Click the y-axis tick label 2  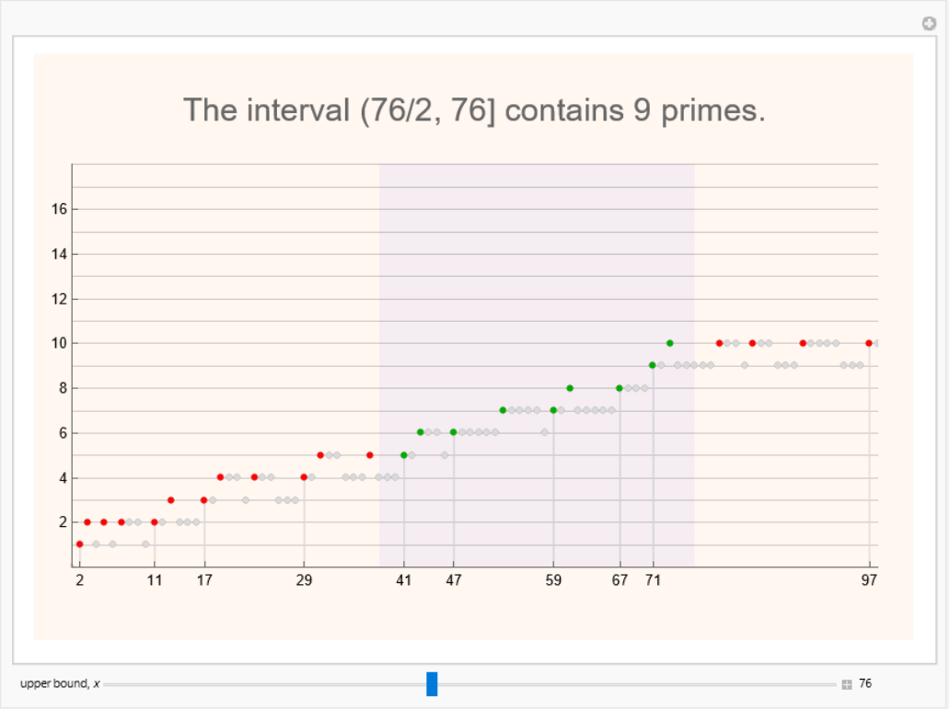click(x=63, y=522)
